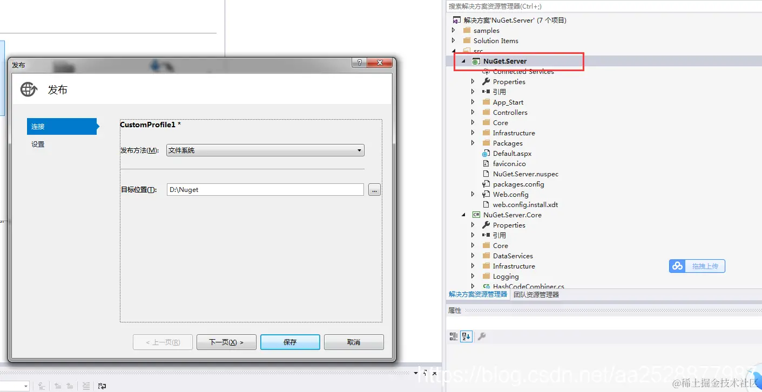Click the globe Publish icon in dialog header
Image resolution: width=762 pixels, height=392 pixels.
pyautogui.click(x=29, y=90)
